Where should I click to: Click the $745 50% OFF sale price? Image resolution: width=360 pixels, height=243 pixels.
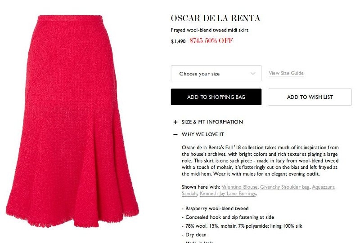click(x=211, y=40)
